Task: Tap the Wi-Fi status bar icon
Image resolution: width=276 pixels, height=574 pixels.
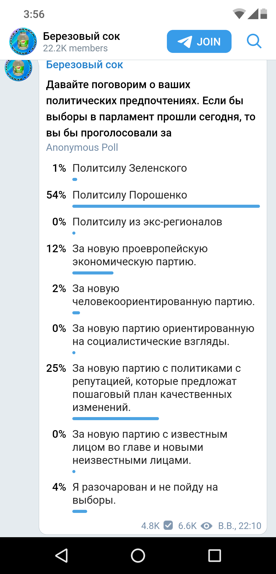Action: pos(239,14)
